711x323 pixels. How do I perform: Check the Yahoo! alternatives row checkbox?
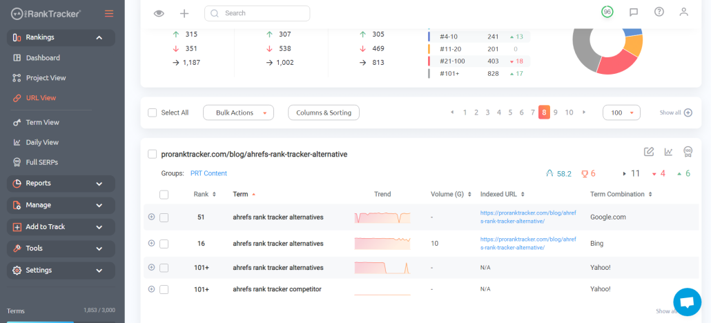[164, 268]
